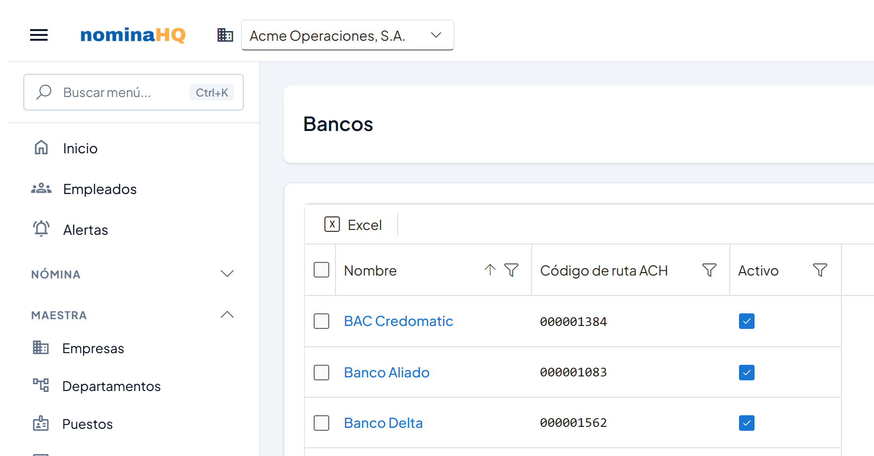Click the company building icon in header
The height and width of the screenshot is (456, 874).
(225, 35)
